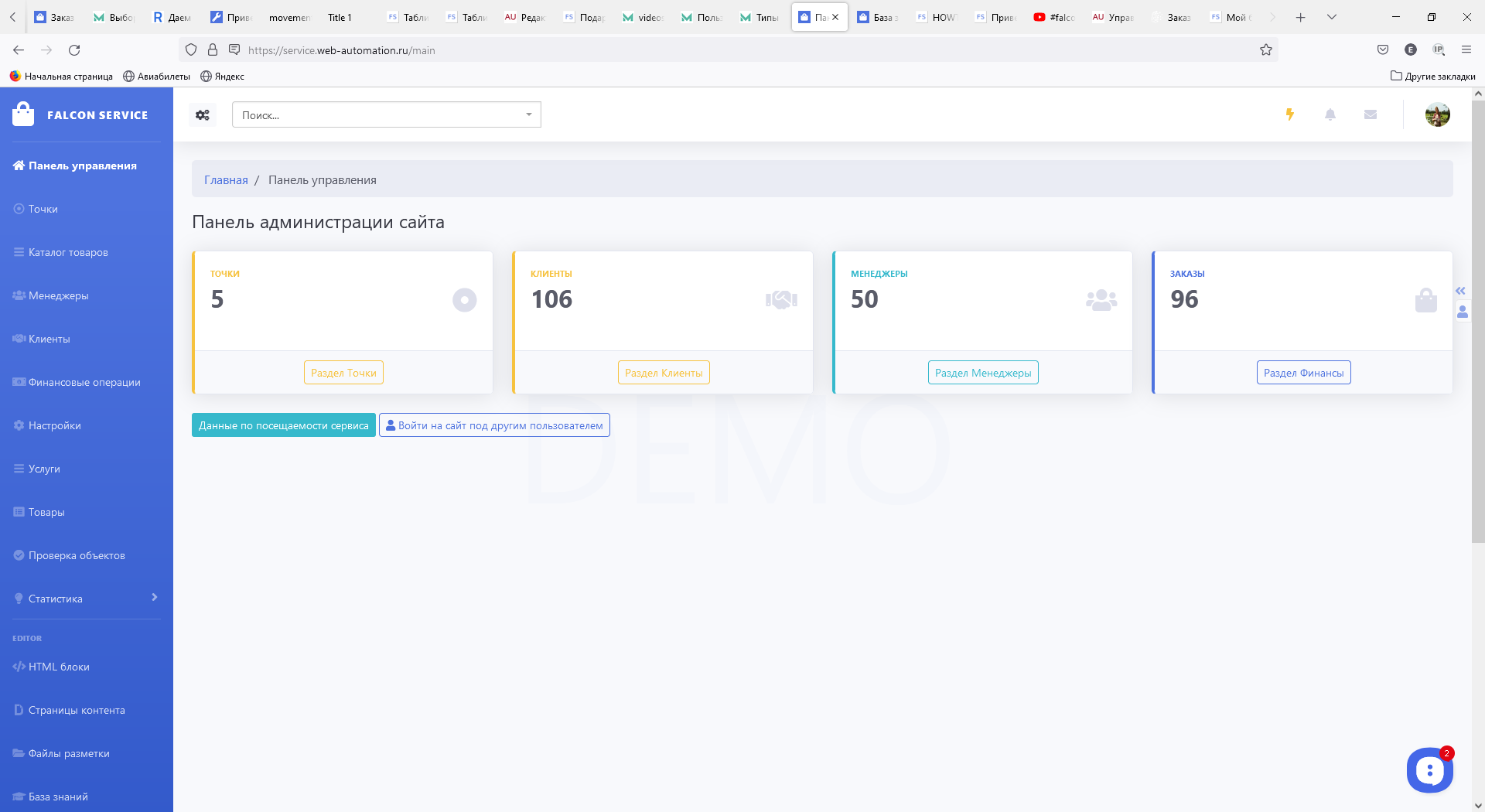1485x812 pixels.
Task: Follow the Главная breadcrumb link
Action: tap(226, 180)
